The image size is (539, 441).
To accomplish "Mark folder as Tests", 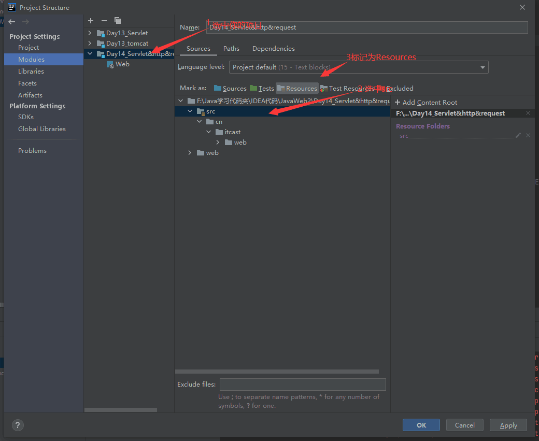I will (x=262, y=88).
